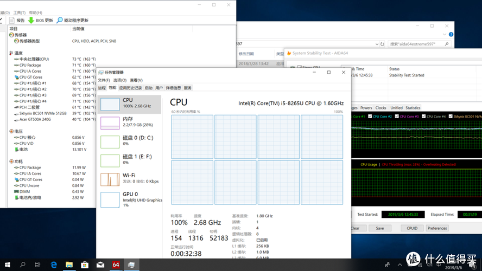Select the memory usage thumbnail in Task Manager
The height and width of the screenshot is (271, 482).
click(110, 122)
